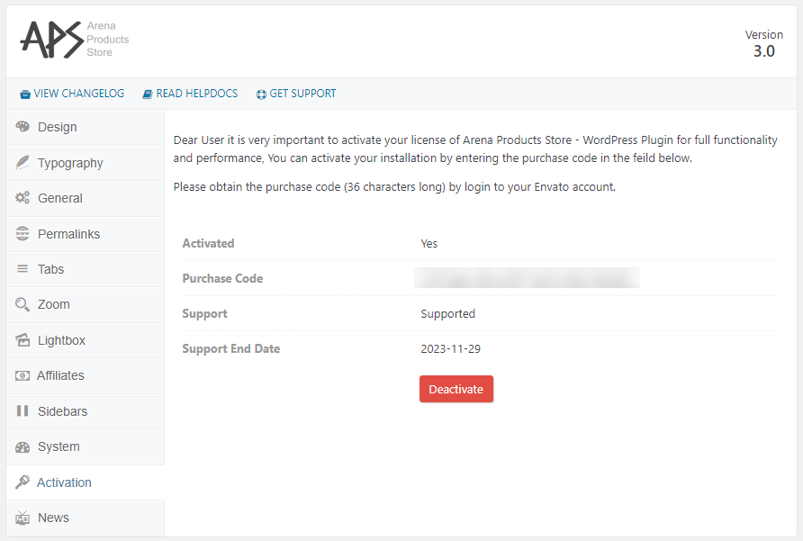Image resolution: width=803 pixels, height=541 pixels.
Task: Go to the System tab
Action: pos(85,446)
